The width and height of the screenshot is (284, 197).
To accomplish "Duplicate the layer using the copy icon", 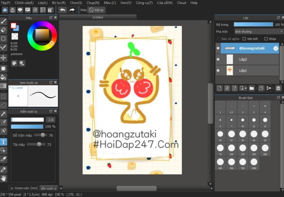I will click(261, 88).
